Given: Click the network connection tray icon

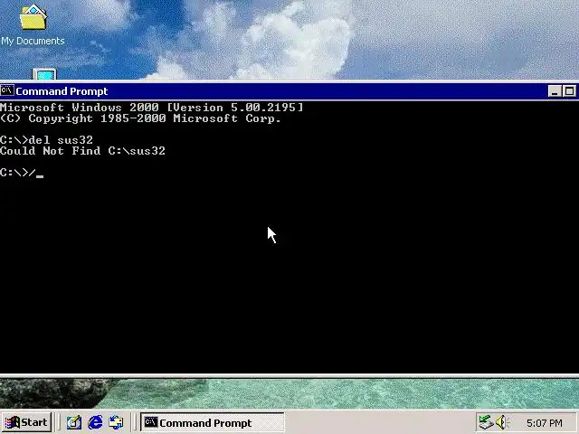Looking at the screenshot, I should (486, 422).
